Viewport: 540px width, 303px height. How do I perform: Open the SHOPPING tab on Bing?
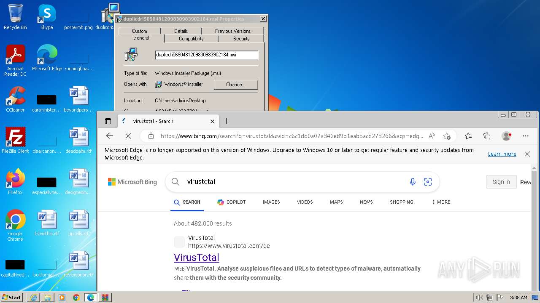402,202
